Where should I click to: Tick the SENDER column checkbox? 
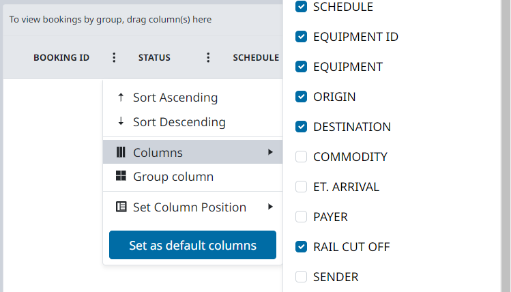coord(301,277)
